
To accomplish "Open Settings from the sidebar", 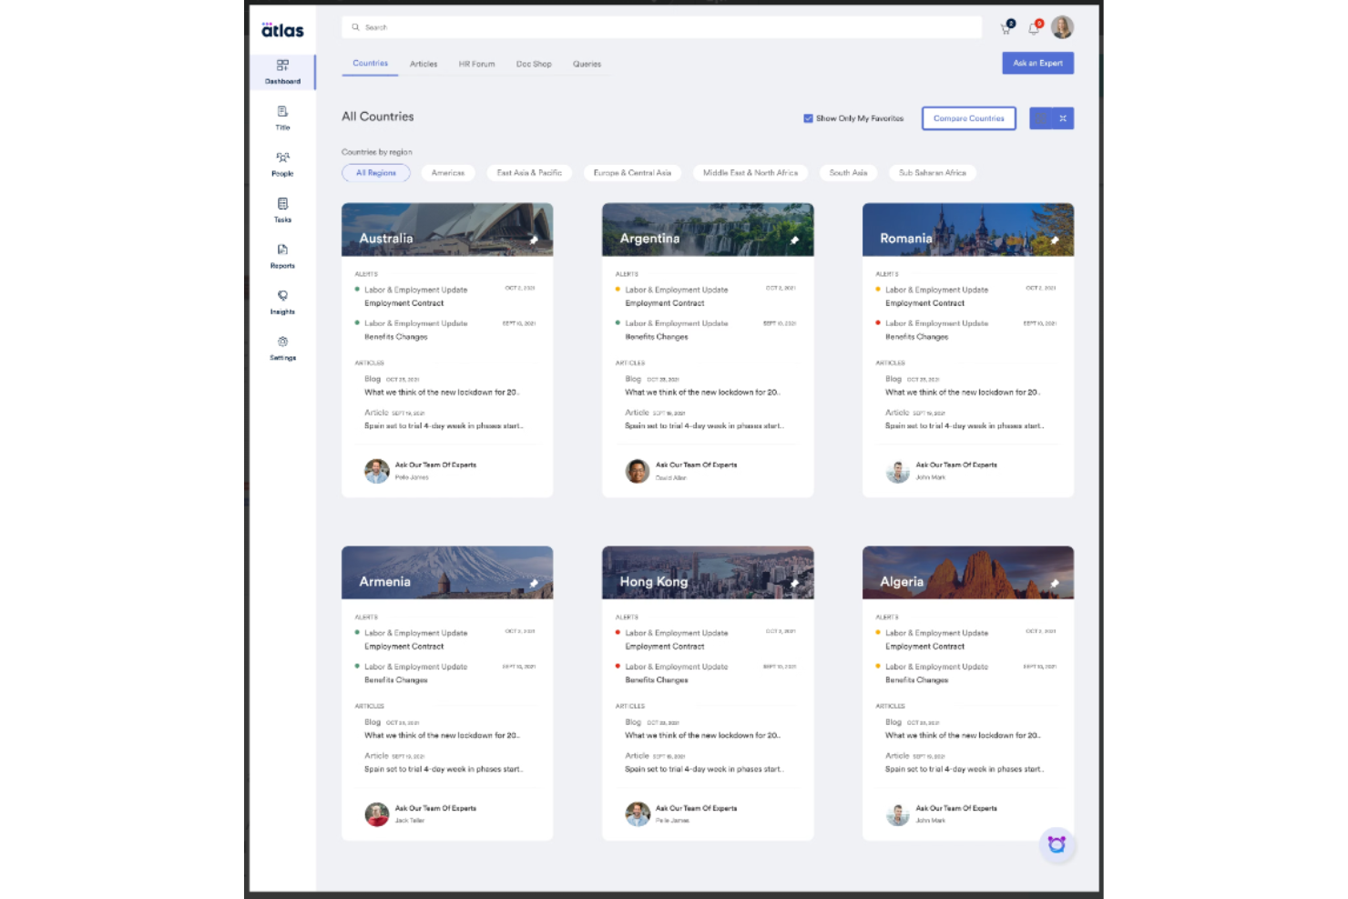I will click(282, 346).
